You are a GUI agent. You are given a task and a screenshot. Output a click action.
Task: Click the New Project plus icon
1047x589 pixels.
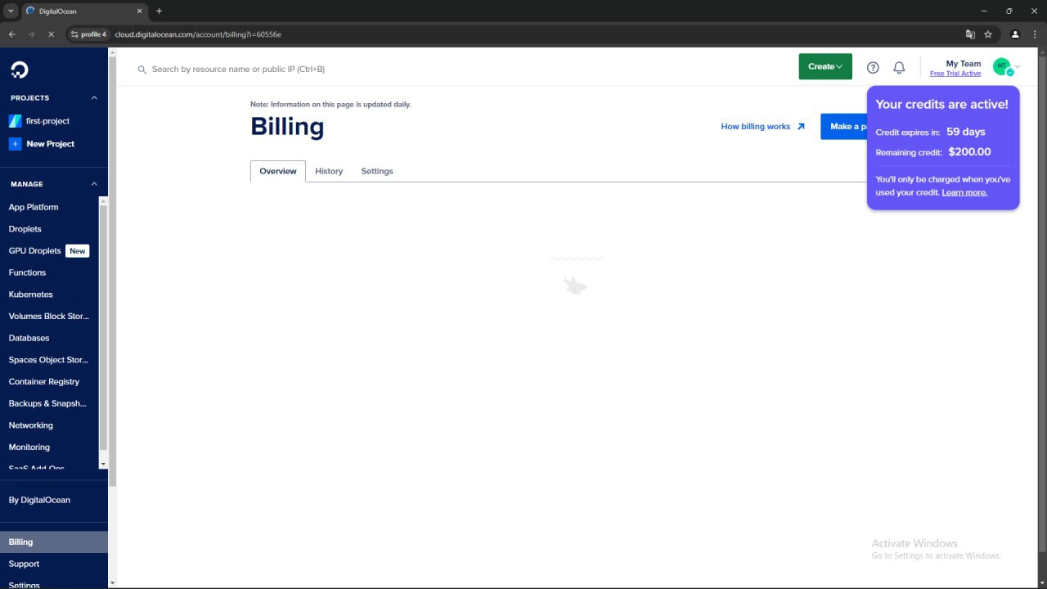click(x=15, y=144)
